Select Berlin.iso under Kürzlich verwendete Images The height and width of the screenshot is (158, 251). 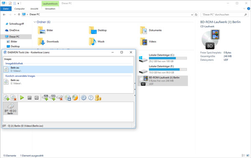68,82
